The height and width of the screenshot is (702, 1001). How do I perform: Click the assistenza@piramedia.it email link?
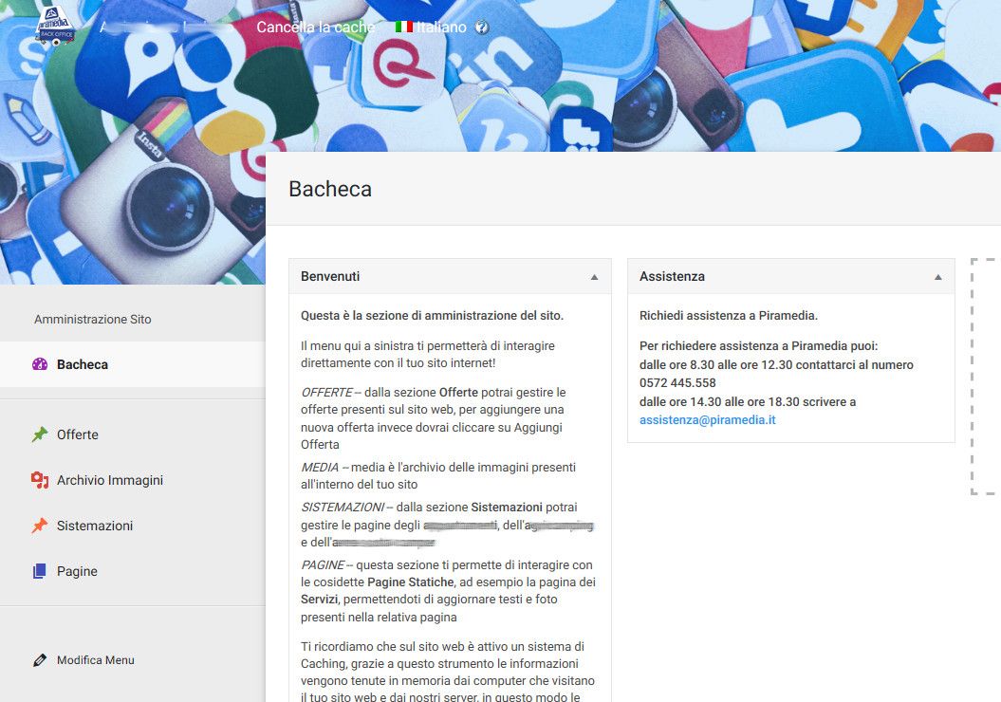707,420
